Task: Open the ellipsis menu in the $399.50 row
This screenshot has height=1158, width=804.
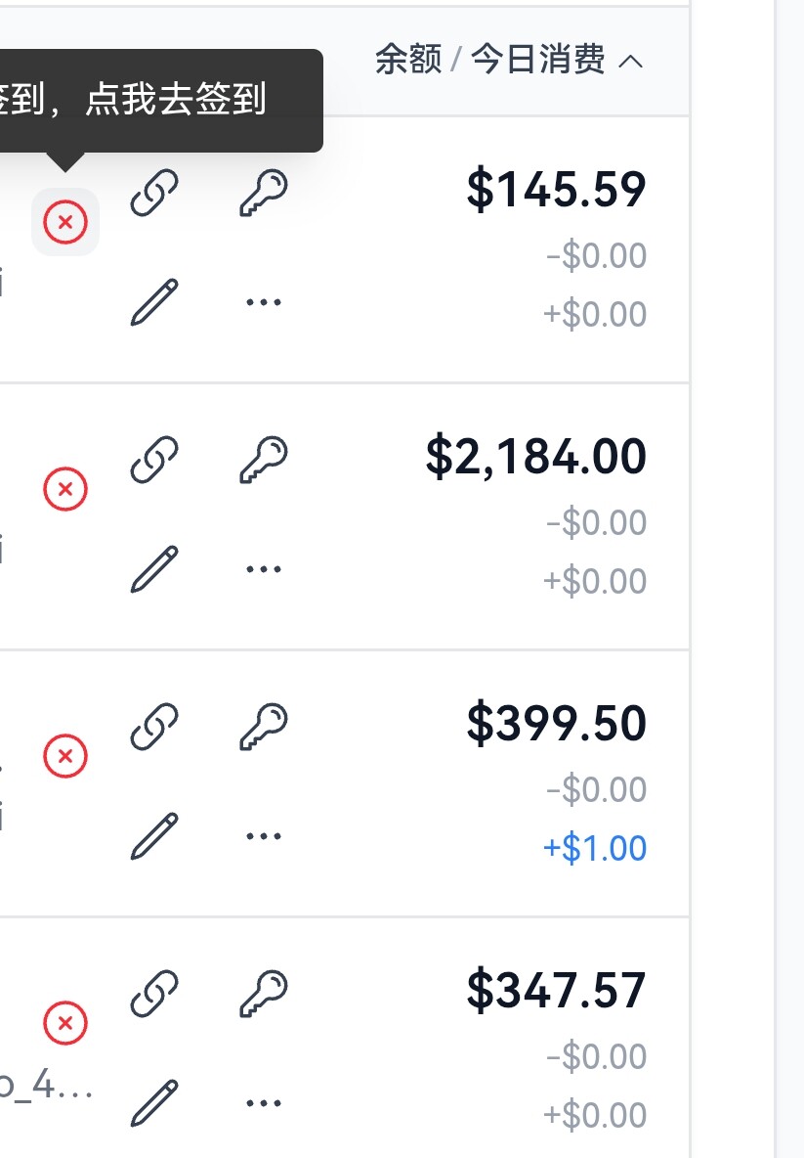Action: 264,836
